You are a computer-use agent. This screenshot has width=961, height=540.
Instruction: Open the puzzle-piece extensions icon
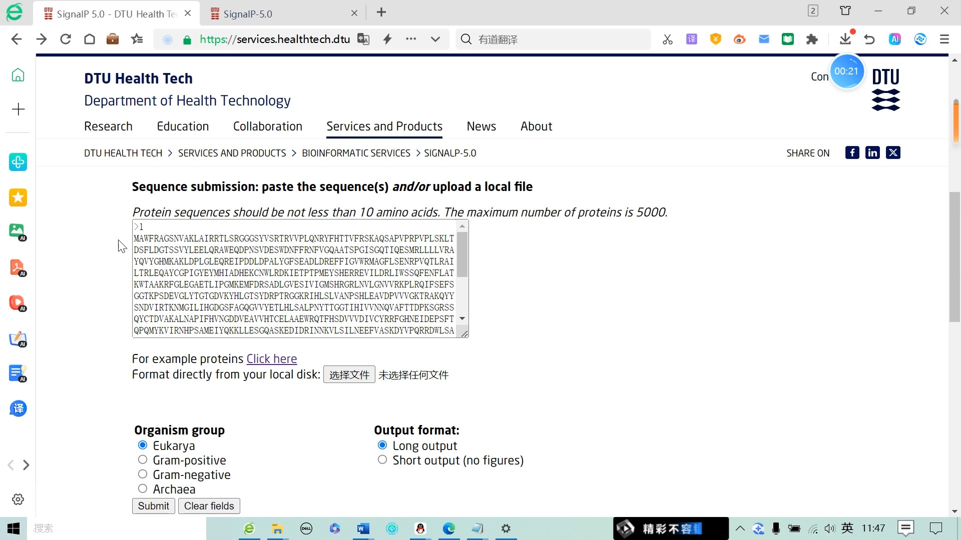(x=812, y=39)
